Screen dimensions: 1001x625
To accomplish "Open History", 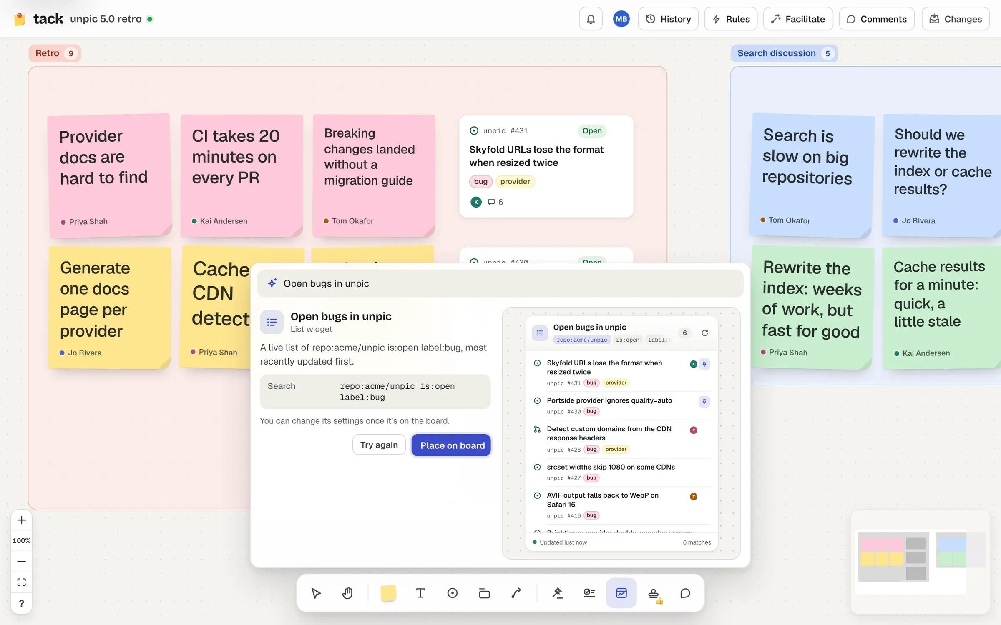I will 668,19.
